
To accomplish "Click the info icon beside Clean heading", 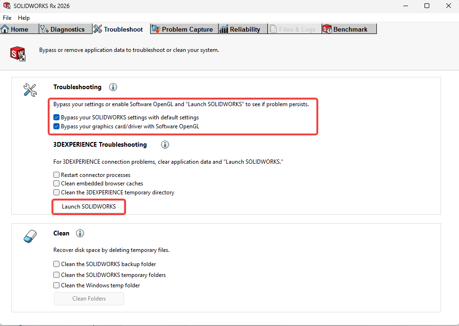I will (80, 234).
